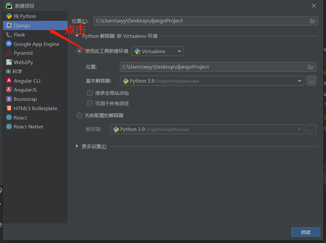Enable 继承全局站点包 checkbox
The width and height of the screenshot is (326, 243).
coord(90,93)
